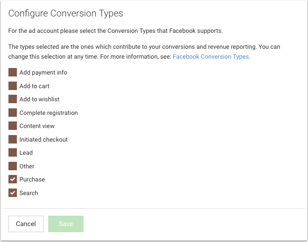Enable the Add payment info checkbox
This screenshot has height=242, width=308.
click(x=12, y=73)
